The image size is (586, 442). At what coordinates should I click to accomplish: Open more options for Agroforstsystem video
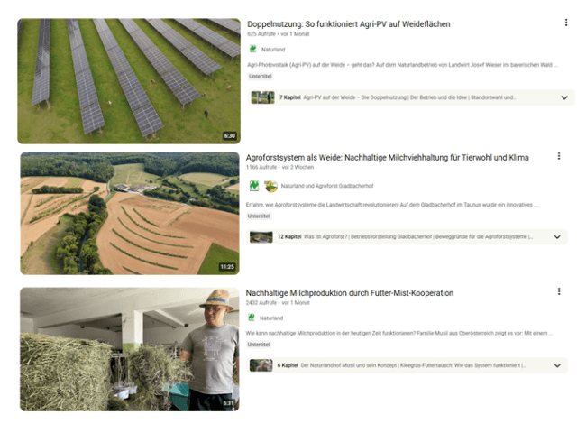(559, 156)
